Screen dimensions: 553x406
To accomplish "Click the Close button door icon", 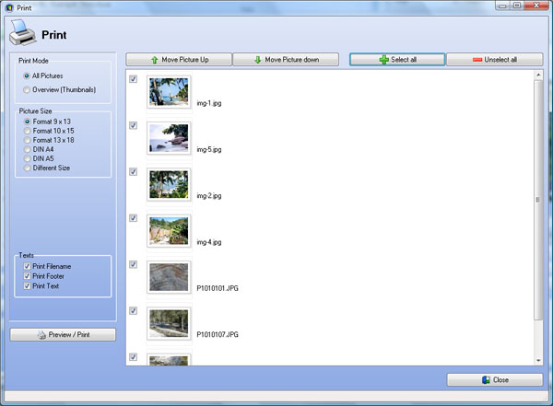I will click(x=487, y=379).
